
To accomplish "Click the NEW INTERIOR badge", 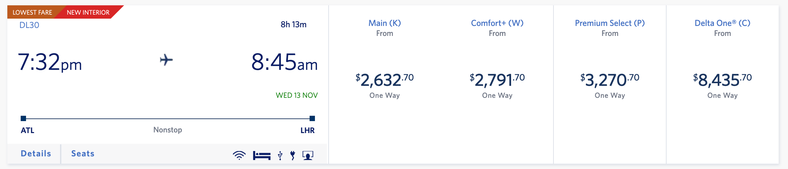I will click(88, 12).
